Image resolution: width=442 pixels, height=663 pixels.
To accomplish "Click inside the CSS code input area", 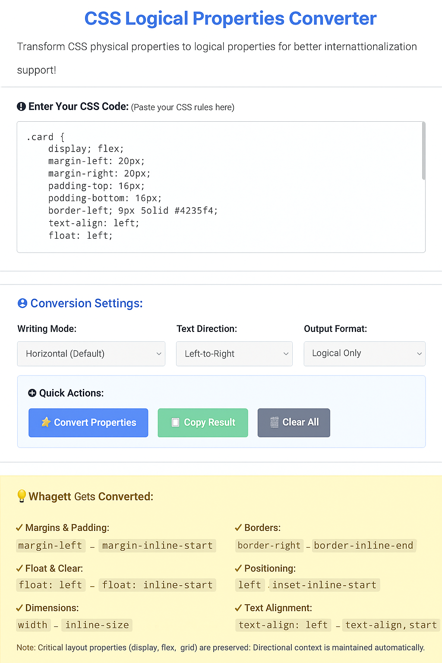I will tap(216, 186).
